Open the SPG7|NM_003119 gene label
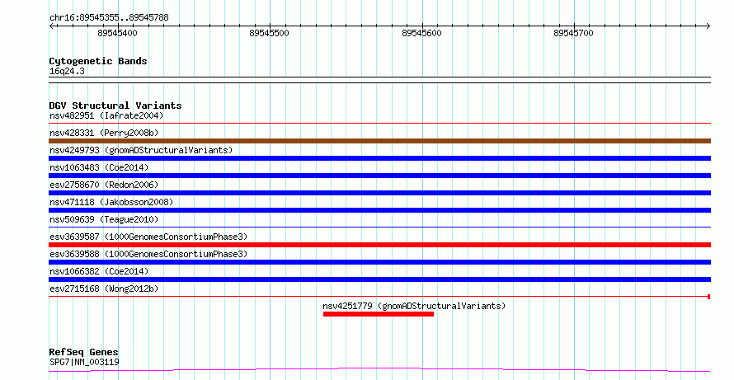 tap(84, 362)
